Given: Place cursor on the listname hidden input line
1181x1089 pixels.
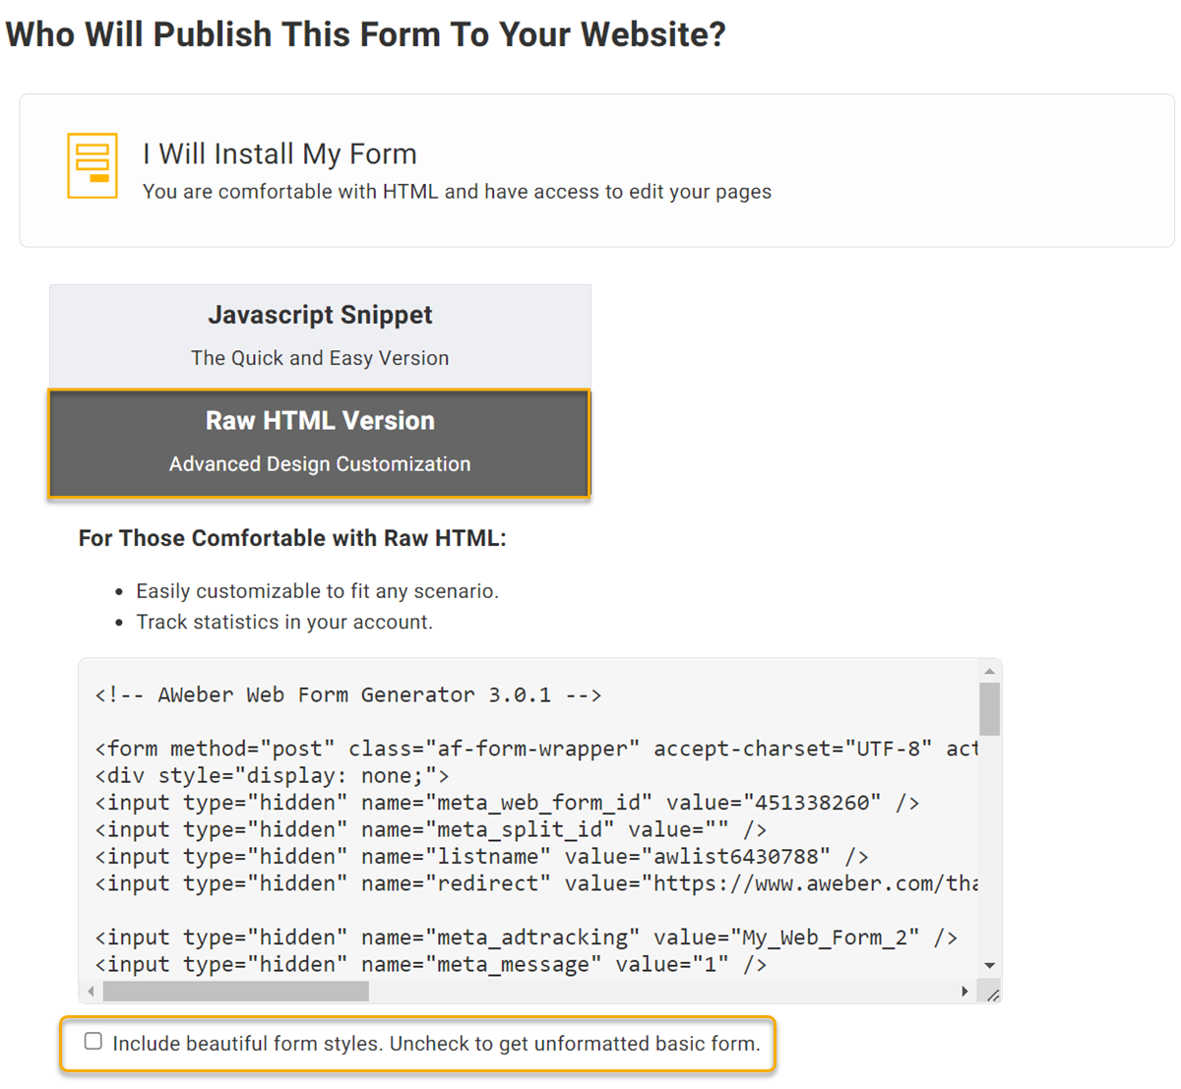Looking at the screenshot, I should 481,857.
